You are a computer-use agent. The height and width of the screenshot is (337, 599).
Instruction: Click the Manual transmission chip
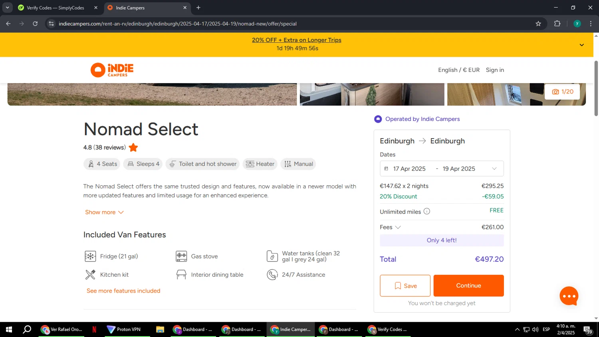coord(298,164)
